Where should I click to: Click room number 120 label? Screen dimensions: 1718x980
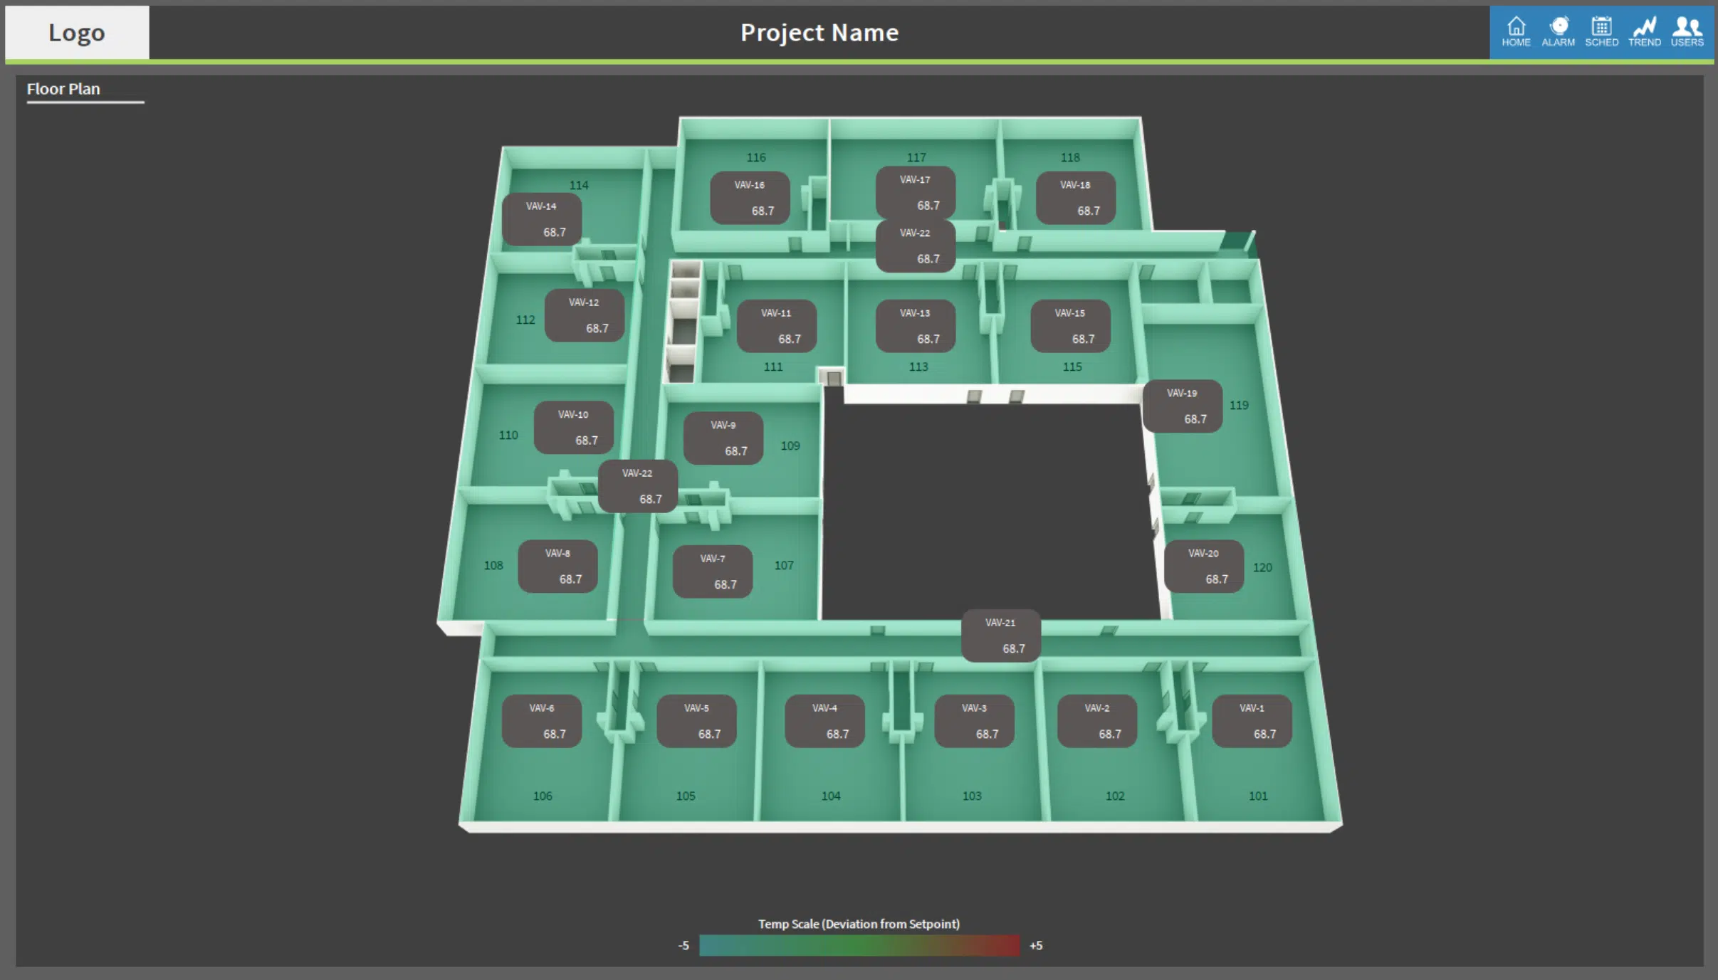(x=1262, y=567)
